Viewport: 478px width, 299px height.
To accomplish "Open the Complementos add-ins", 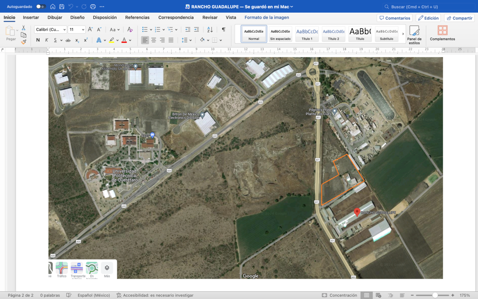I will tap(442, 34).
